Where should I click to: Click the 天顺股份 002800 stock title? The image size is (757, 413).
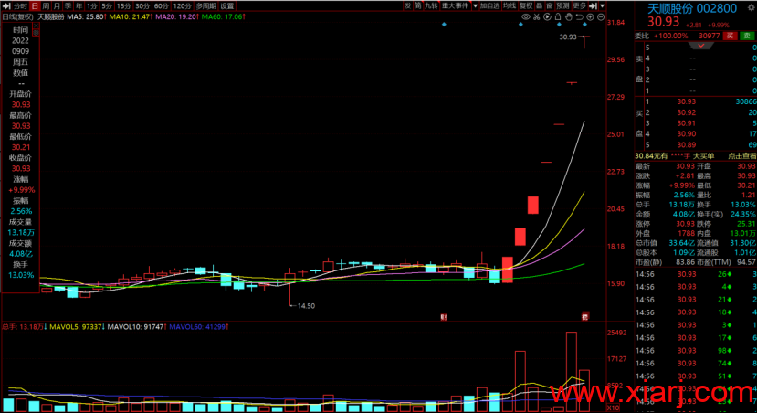(692, 8)
